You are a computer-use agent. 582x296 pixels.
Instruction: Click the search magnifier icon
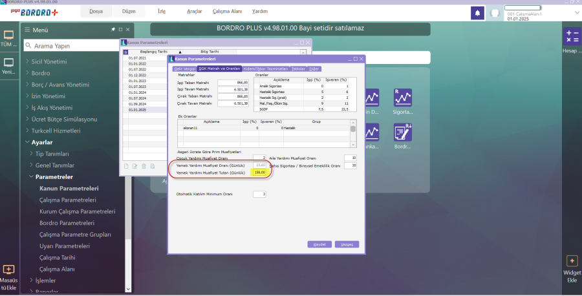point(28,46)
